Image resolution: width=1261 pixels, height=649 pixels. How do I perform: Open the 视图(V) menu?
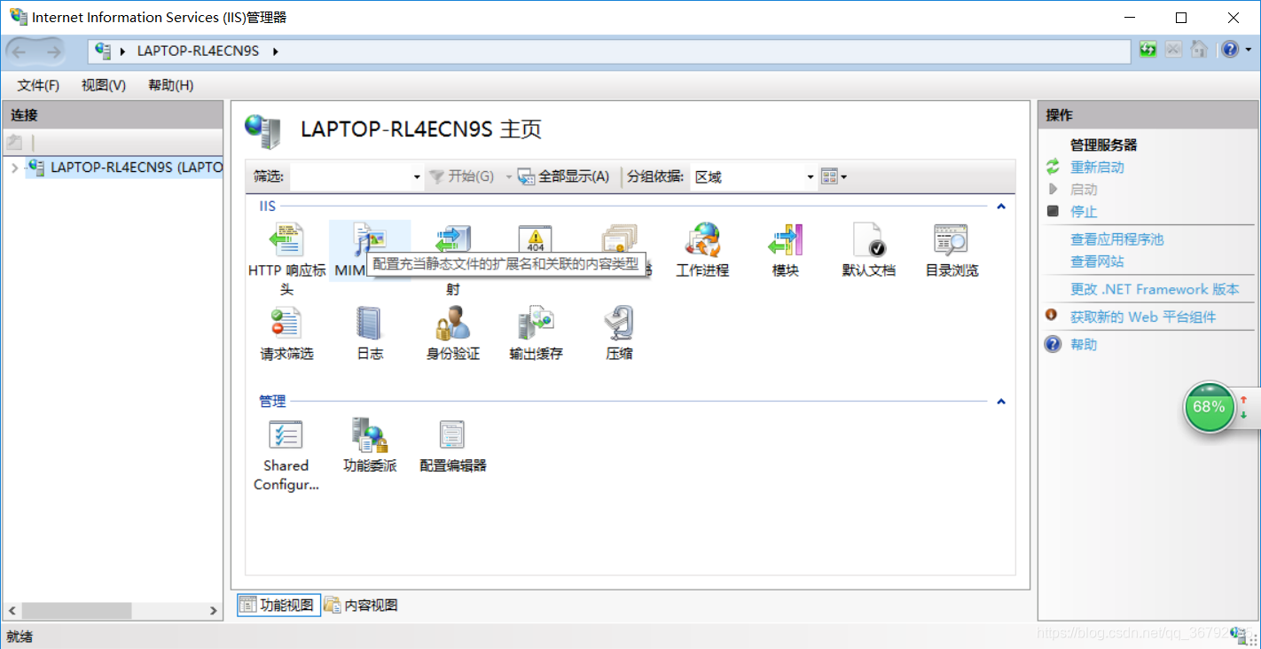click(x=104, y=85)
